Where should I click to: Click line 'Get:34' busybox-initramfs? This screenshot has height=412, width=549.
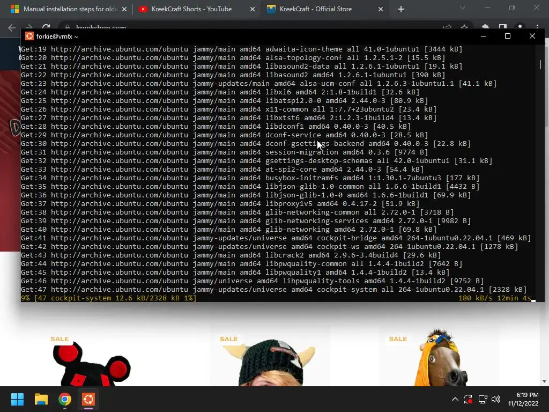pyautogui.click(x=250, y=178)
